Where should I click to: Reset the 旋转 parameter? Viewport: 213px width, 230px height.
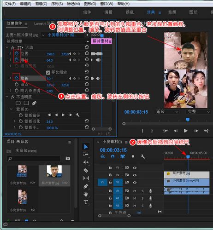tap(87, 78)
